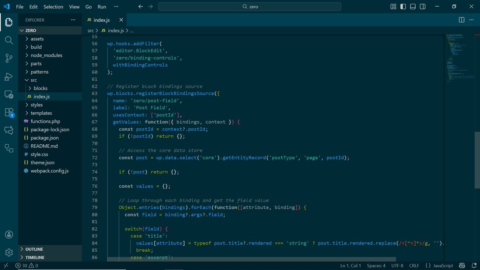Open the Run menu
480x270 pixels.
102,6
